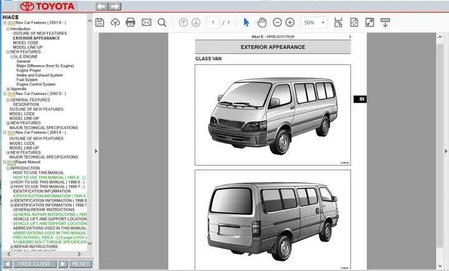Open green IDENTIFICATION INFORMATION (1995.8 link
449x271 pixels.
(49, 196)
